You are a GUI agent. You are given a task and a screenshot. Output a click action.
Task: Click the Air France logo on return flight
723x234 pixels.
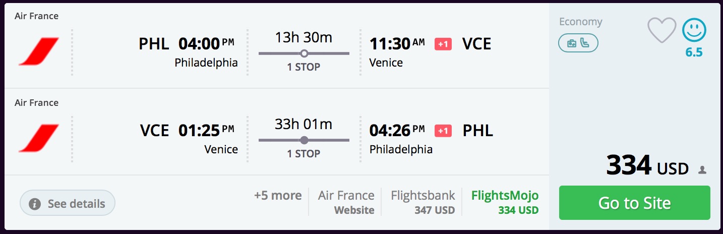39,138
